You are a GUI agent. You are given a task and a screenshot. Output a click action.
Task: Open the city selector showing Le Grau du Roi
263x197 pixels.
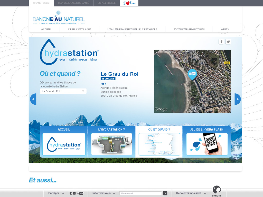[x=63, y=91]
